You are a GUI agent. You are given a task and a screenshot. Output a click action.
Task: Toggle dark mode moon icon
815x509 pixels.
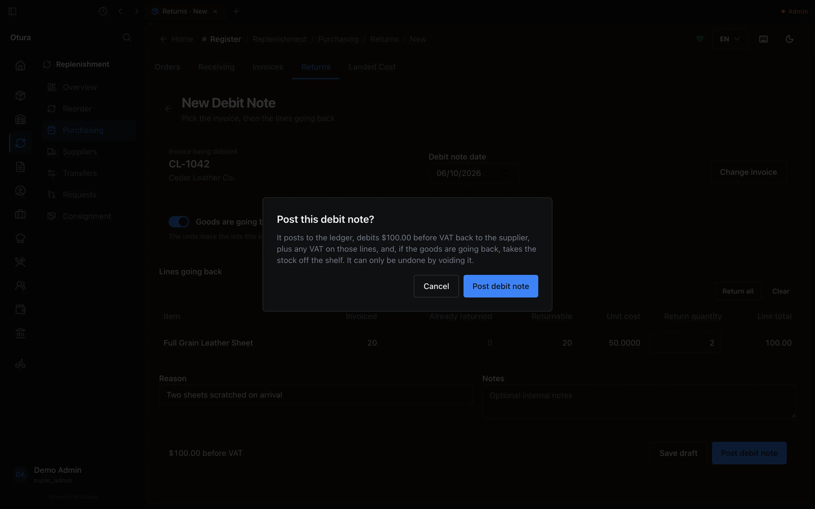pyautogui.click(x=790, y=39)
